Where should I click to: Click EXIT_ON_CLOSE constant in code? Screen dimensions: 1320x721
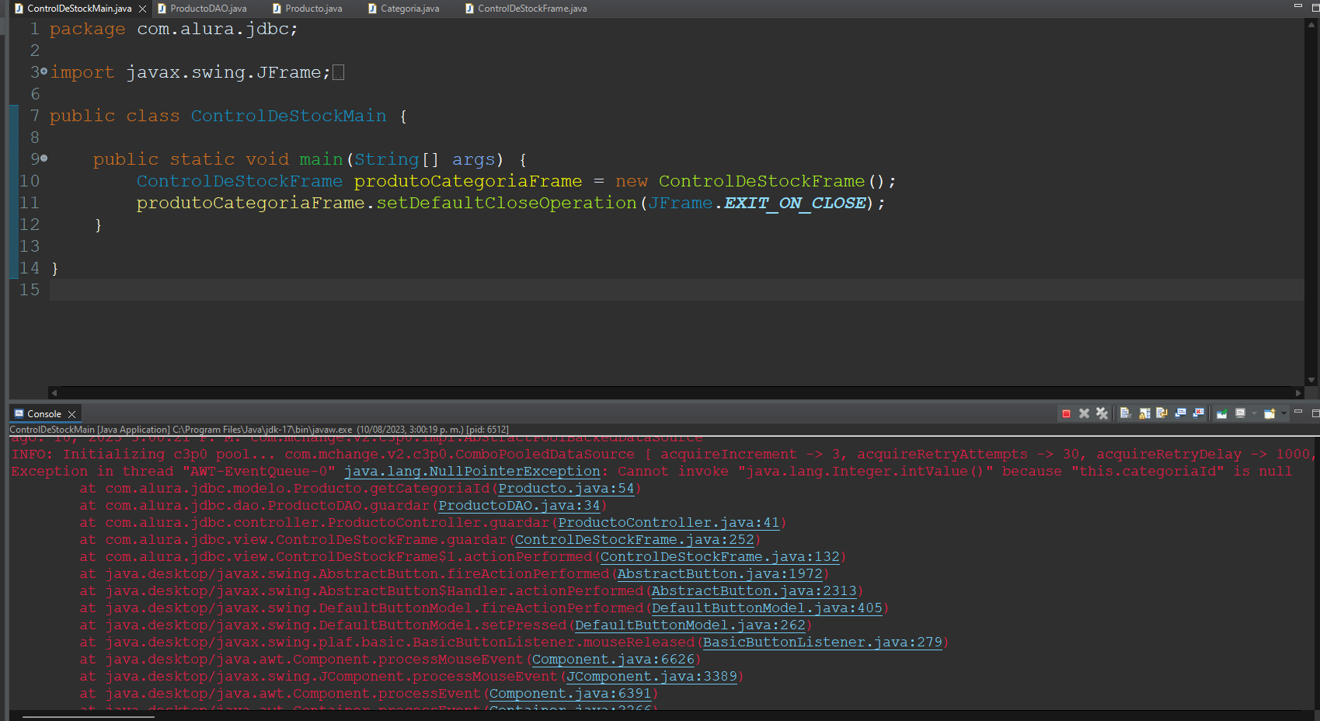coord(795,203)
